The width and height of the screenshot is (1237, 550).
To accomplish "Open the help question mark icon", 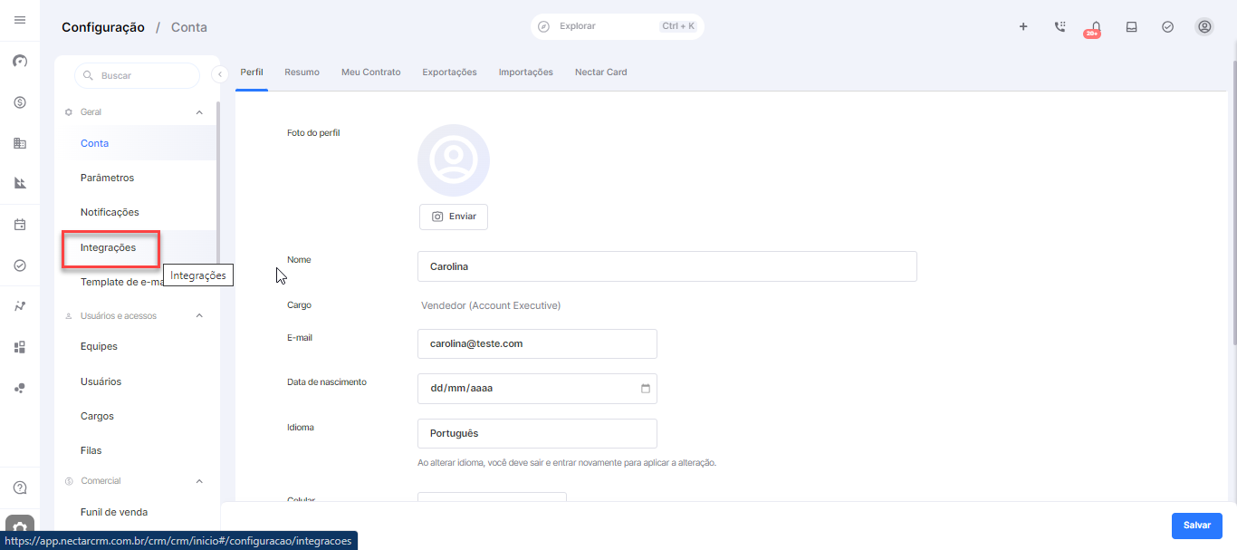I will (20, 487).
